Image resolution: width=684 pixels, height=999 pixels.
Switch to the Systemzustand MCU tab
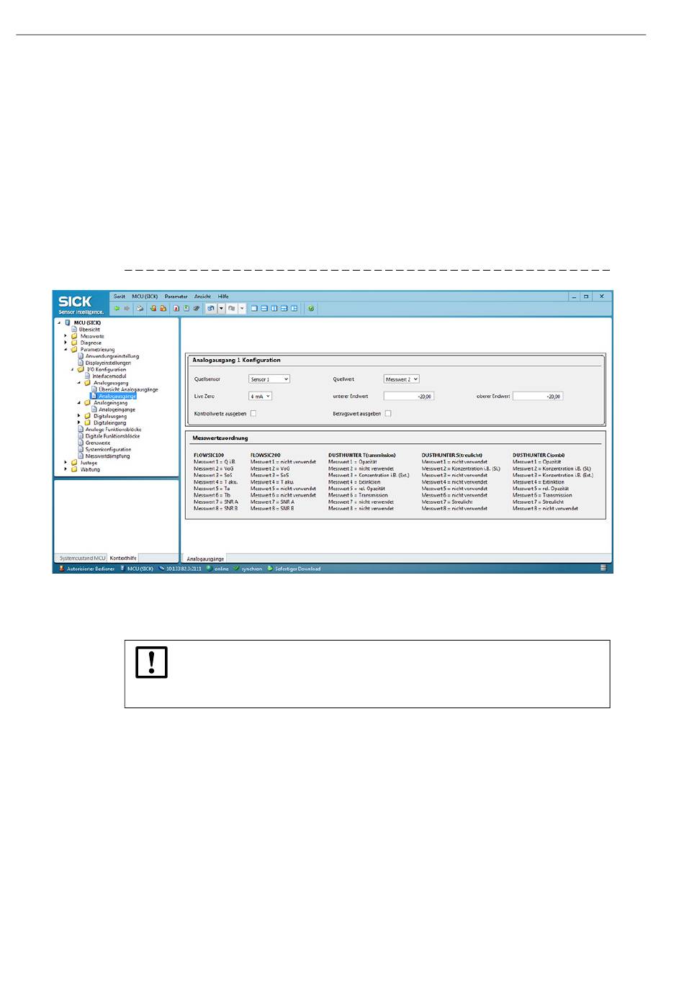click(x=82, y=558)
